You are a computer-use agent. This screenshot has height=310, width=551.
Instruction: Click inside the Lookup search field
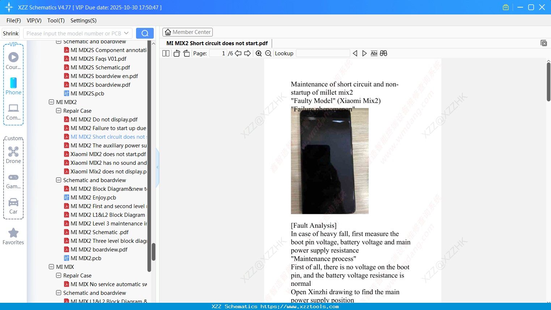pyautogui.click(x=323, y=53)
